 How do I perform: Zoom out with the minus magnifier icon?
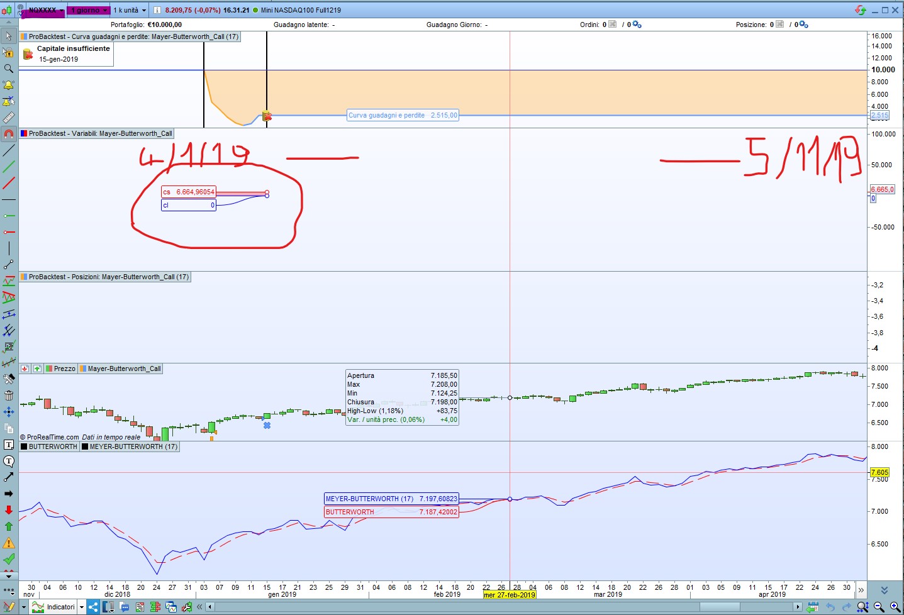(879, 607)
